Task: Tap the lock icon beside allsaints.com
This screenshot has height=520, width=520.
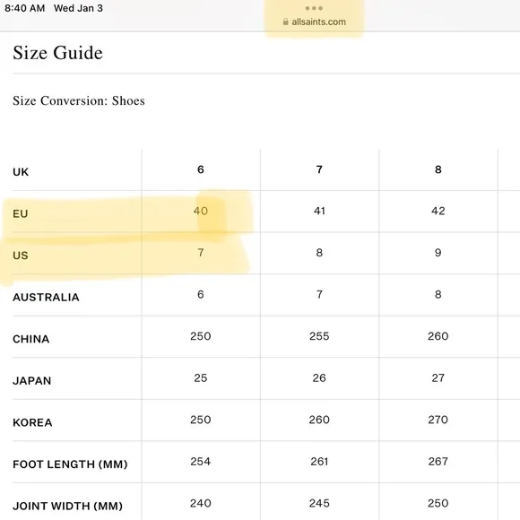Action: (x=285, y=22)
